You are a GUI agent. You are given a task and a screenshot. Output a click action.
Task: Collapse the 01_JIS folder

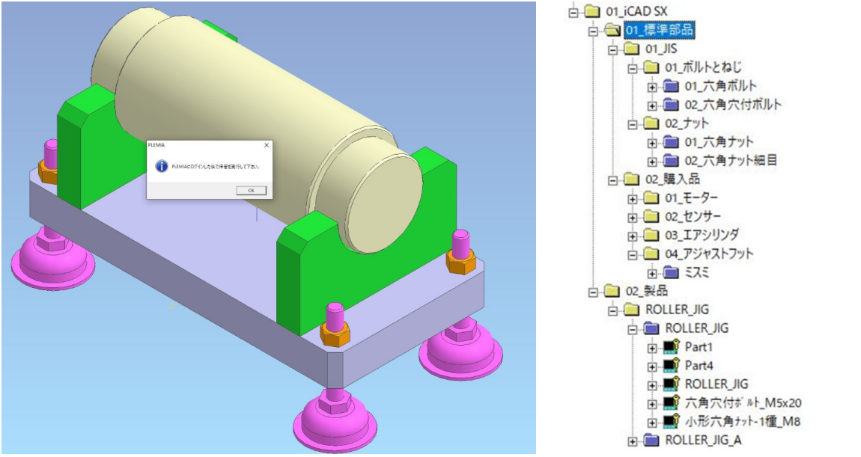[613, 49]
